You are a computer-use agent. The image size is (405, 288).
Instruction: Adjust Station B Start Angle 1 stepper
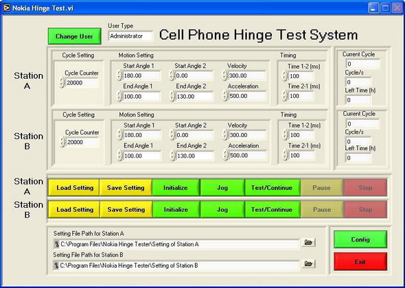coord(119,135)
